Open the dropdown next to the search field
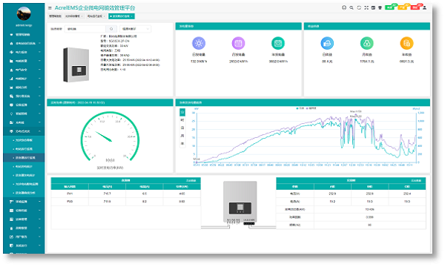 click(136, 29)
